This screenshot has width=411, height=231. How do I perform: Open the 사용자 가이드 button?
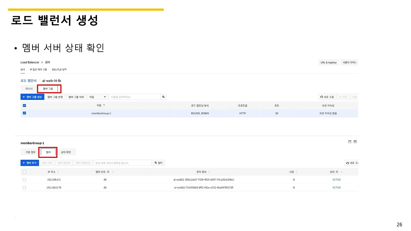click(x=350, y=63)
